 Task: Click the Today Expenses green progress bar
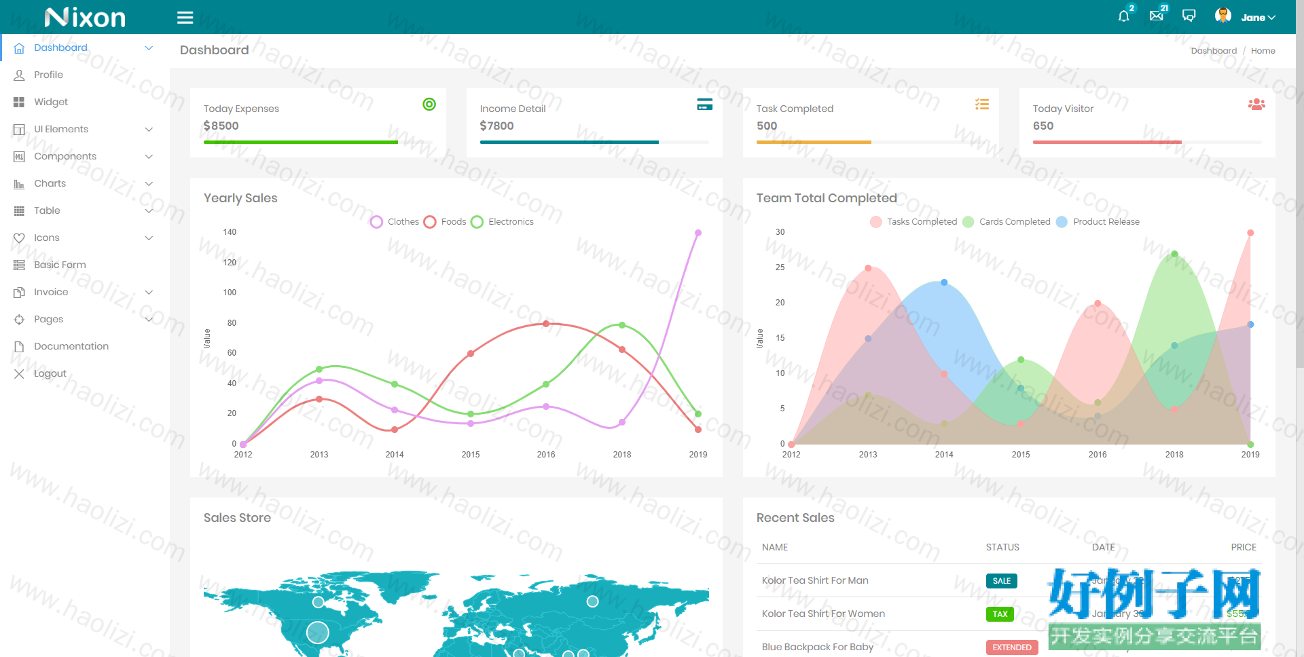[x=301, y=142]
